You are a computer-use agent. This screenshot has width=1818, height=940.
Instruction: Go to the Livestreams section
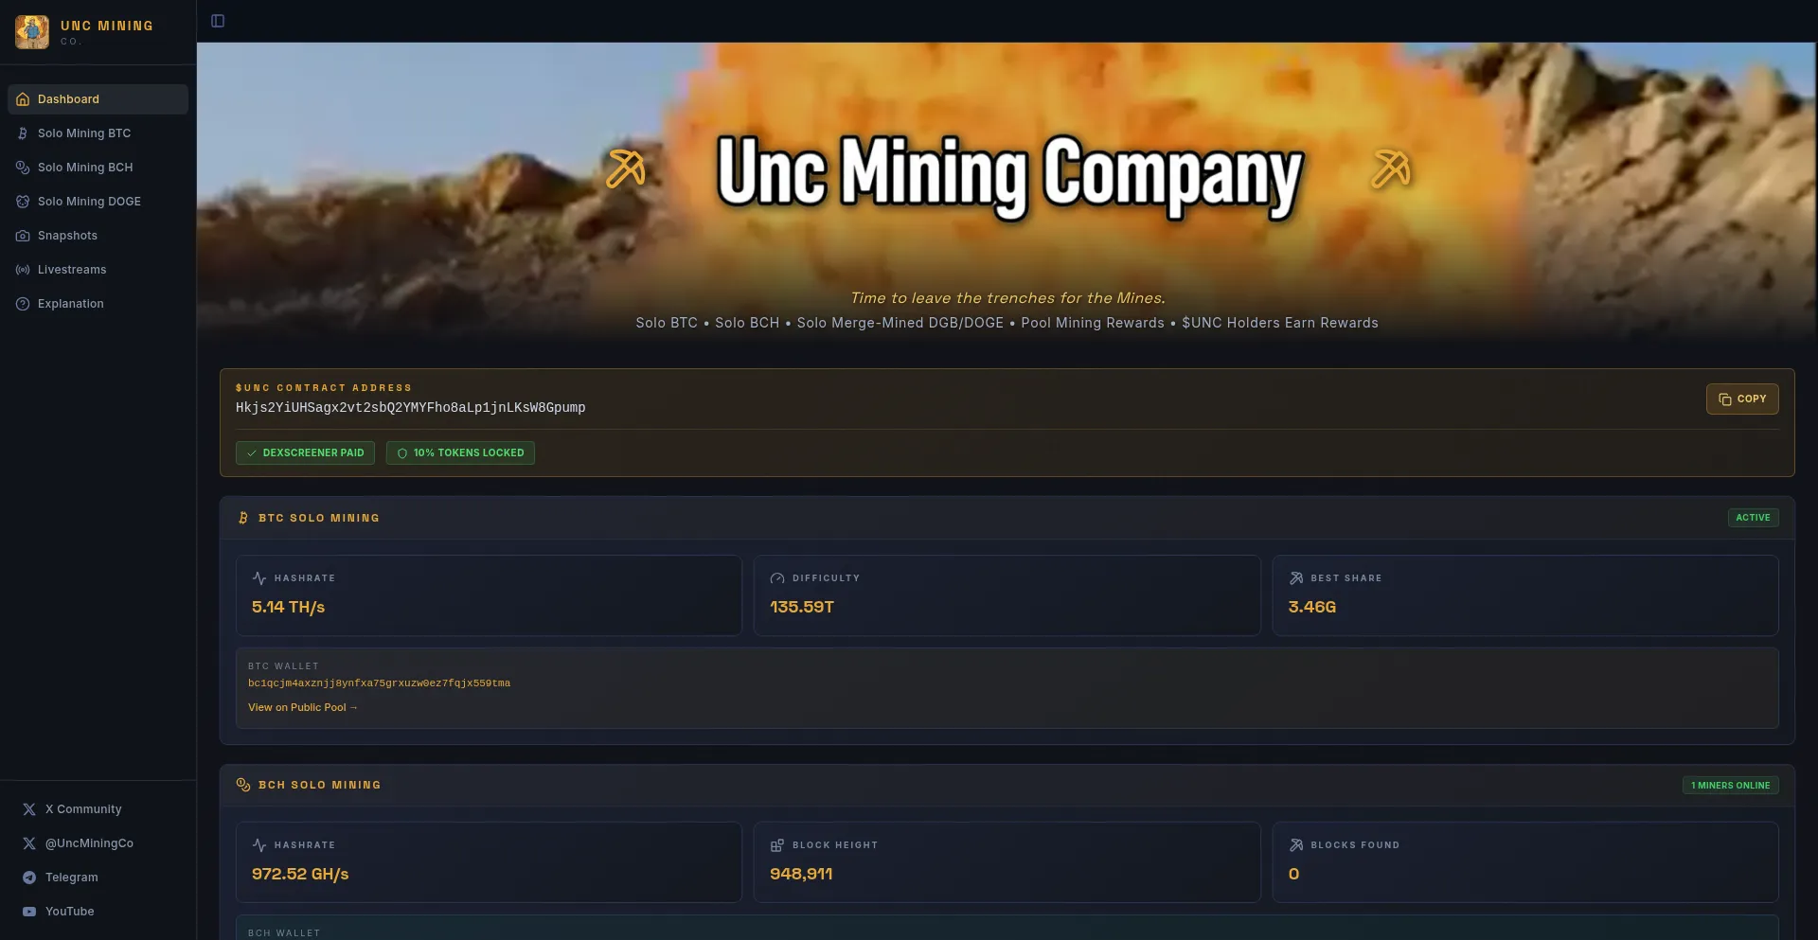[x=98, y=270]
